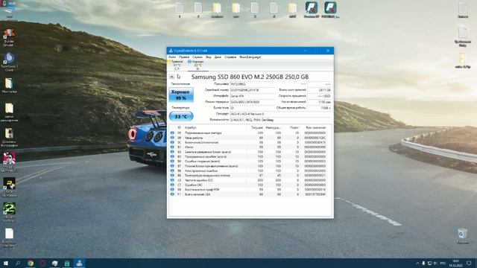Viewport: 477px width, 268px height.
Task: Click the Порог column header
Action: click(291, 127)
